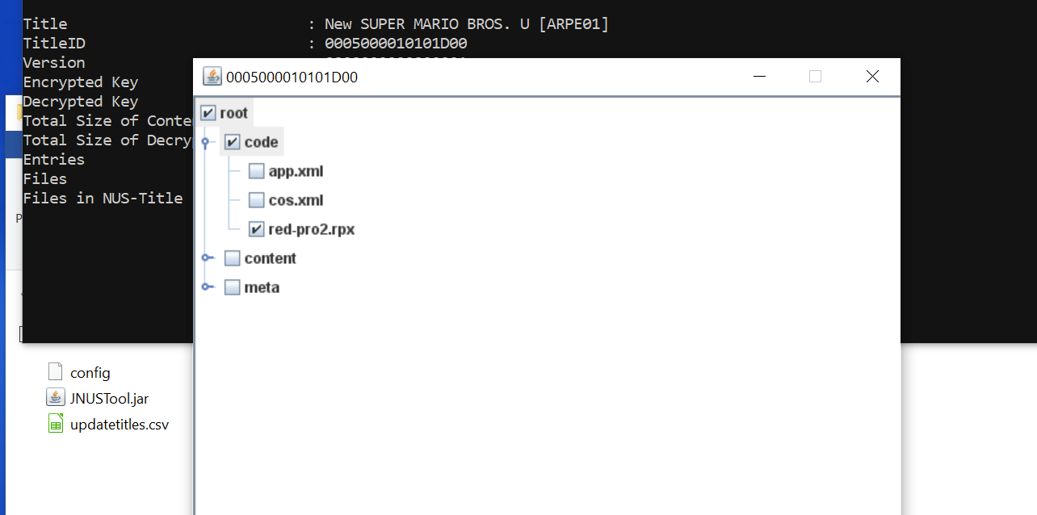The width and height of the screenshot is (1037, 515).
Task: Click the updatetitles.csv file name
Action: 120,424
